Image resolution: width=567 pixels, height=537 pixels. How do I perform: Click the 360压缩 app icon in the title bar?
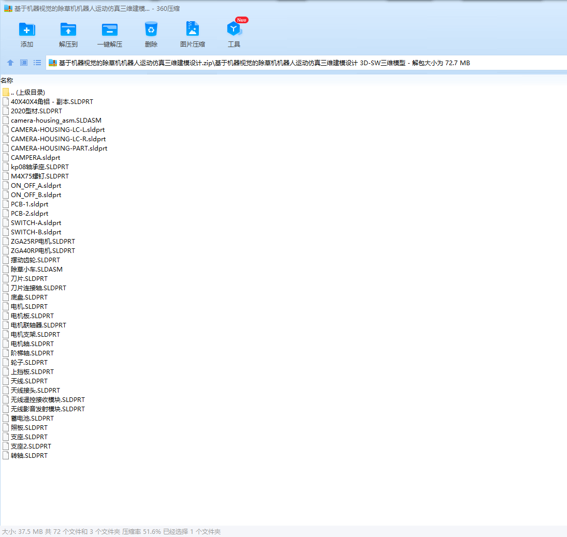[x=8, y=9]
